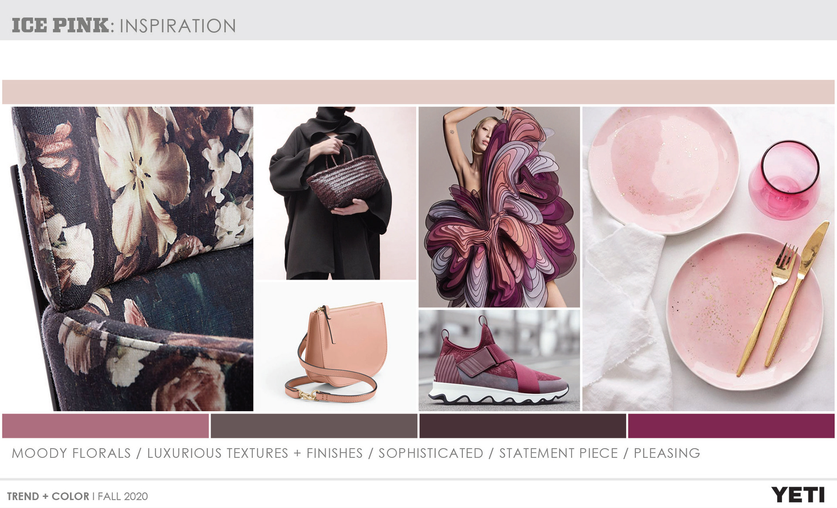837x508 pixels.
Task: Click the YETI logo
Action: pyautogui.click(x=798, y=495)
